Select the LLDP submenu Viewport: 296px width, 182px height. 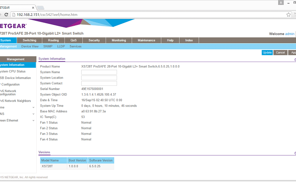61,46
